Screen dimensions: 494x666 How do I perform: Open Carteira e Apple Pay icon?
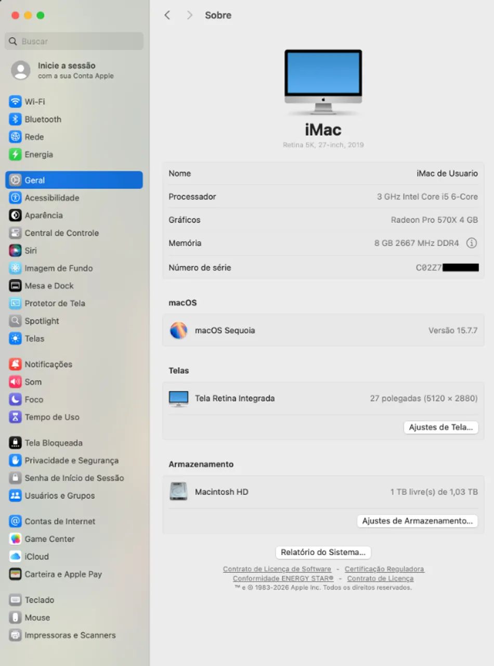tap(16, 574)
